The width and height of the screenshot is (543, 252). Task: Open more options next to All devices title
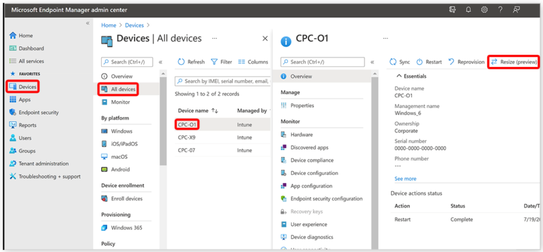(215, 38)
